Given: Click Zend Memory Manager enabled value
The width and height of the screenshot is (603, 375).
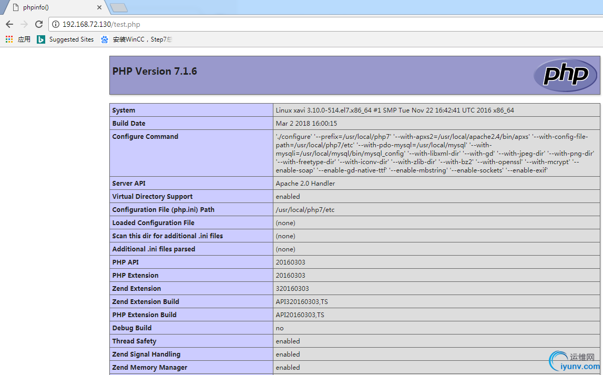Looking at the screenshot, I should 288,367.
